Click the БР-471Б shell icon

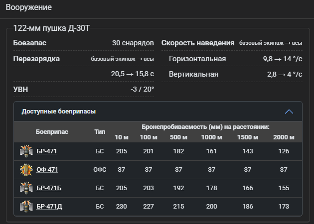click(x=26, y=188)
